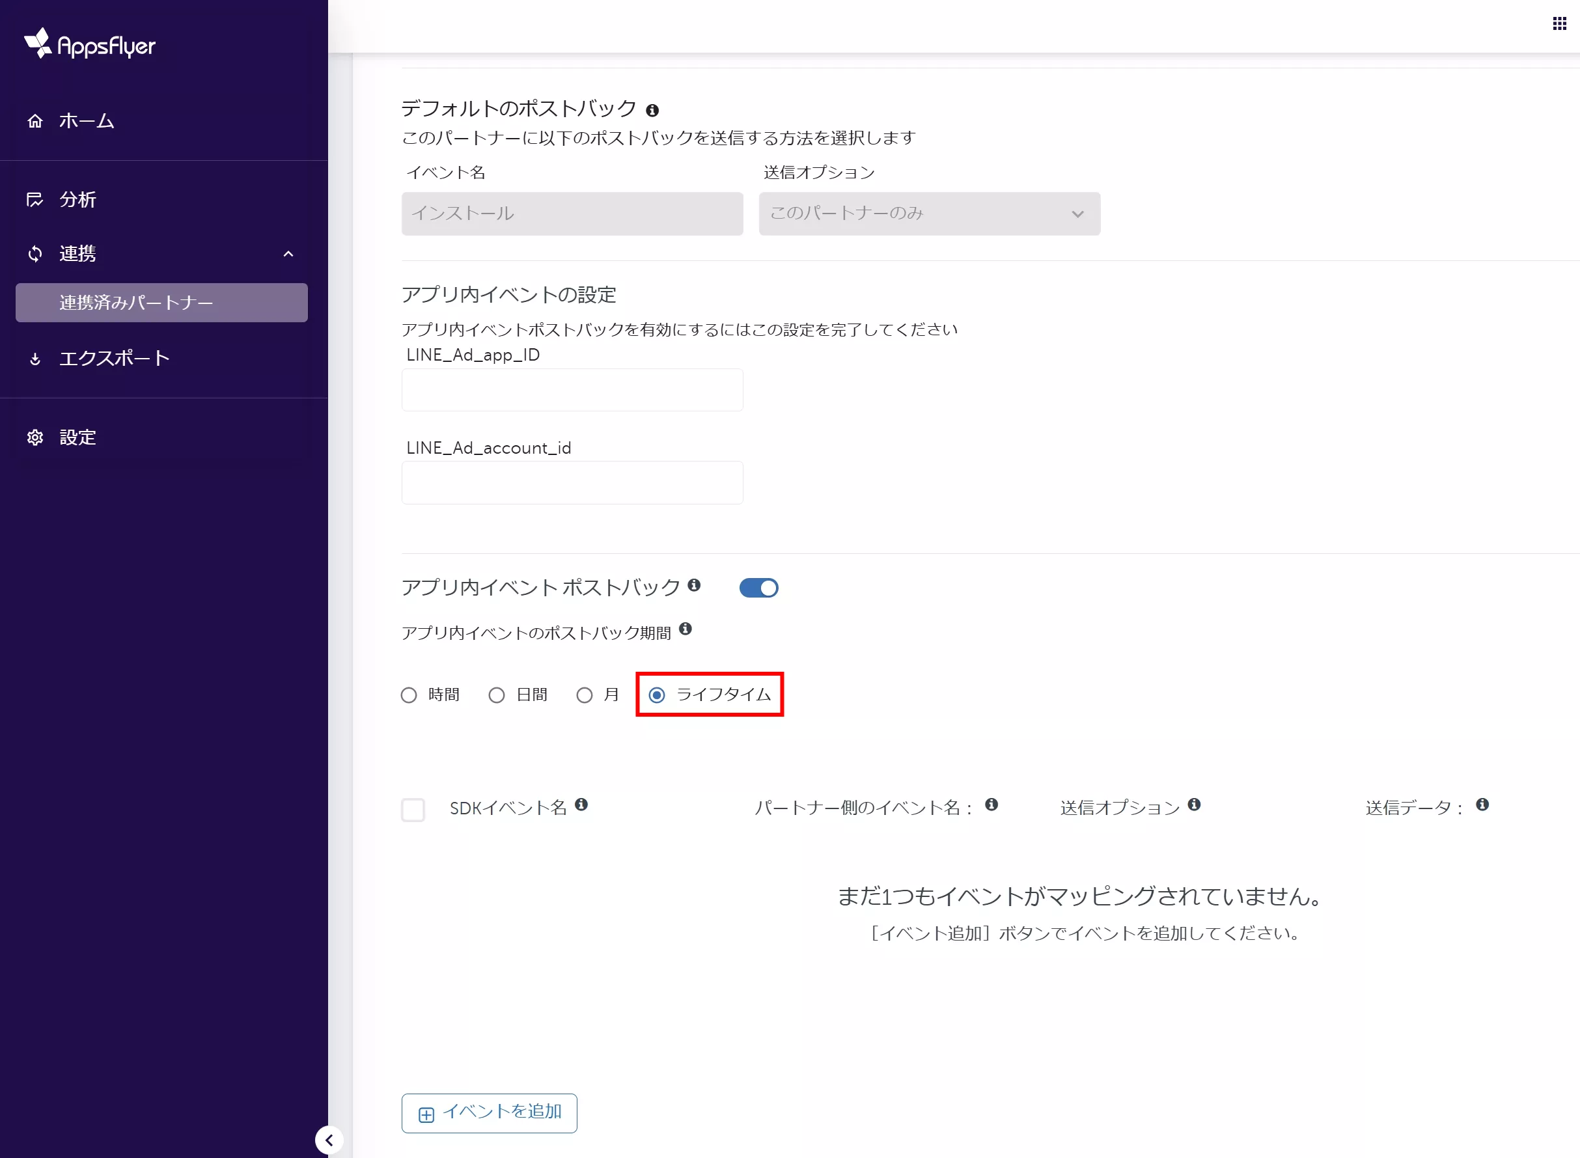Click info icon beside 送信データ header
This screenshot has width=1580, height=1158.
coord(1482,805)
